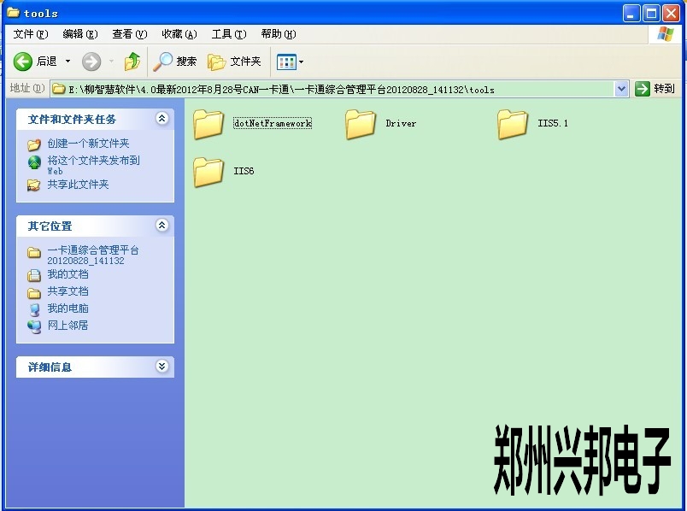Viewport: 687px width, 511px height.
Task: Open the 文件 (File) menu
Action: 30,34
